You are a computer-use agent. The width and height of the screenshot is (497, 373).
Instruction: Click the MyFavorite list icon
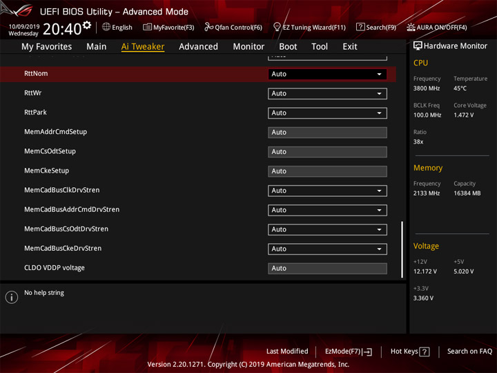(147, 27)
